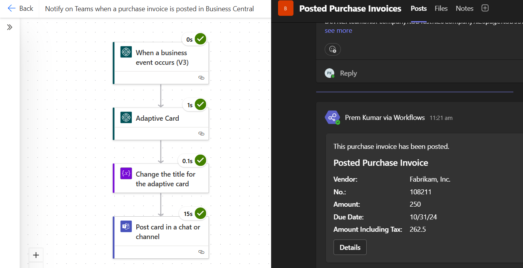This screenshot has height=268, width=523.
Task: Expand the collapsed left panel chevron
Action: click(10, 27)
